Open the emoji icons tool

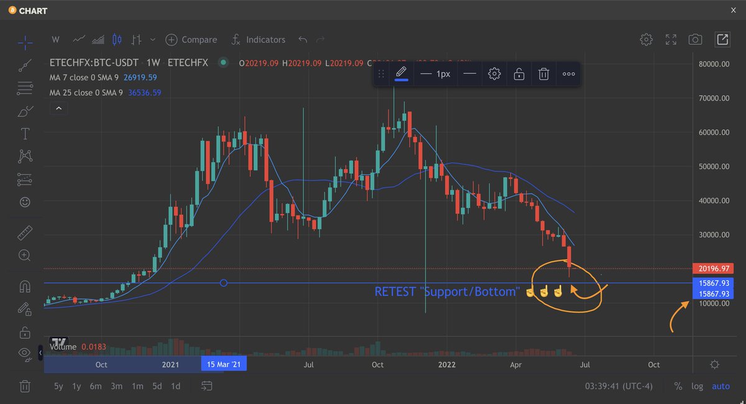point(25,202)
